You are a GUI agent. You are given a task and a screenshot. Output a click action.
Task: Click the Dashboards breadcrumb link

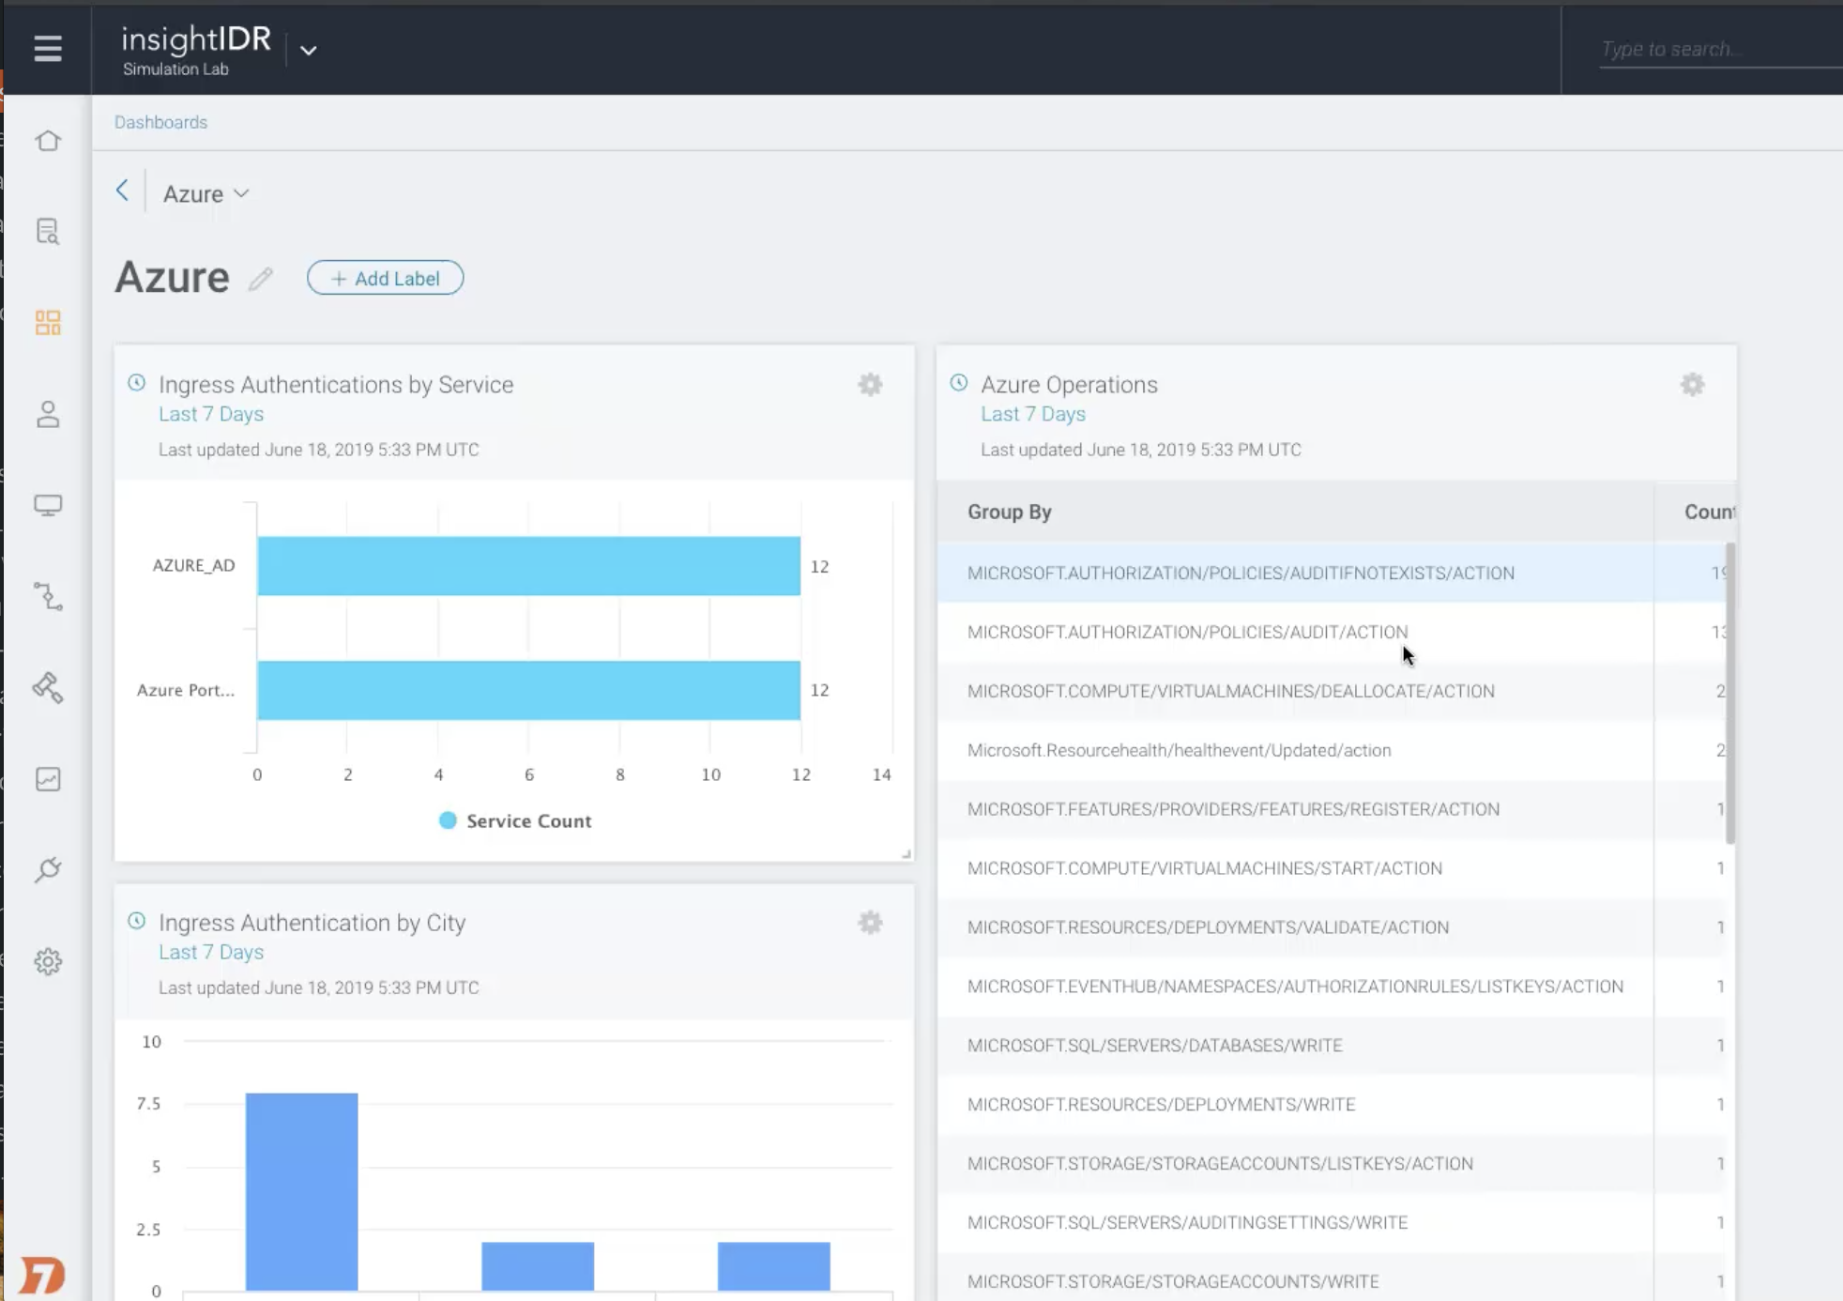160,122
